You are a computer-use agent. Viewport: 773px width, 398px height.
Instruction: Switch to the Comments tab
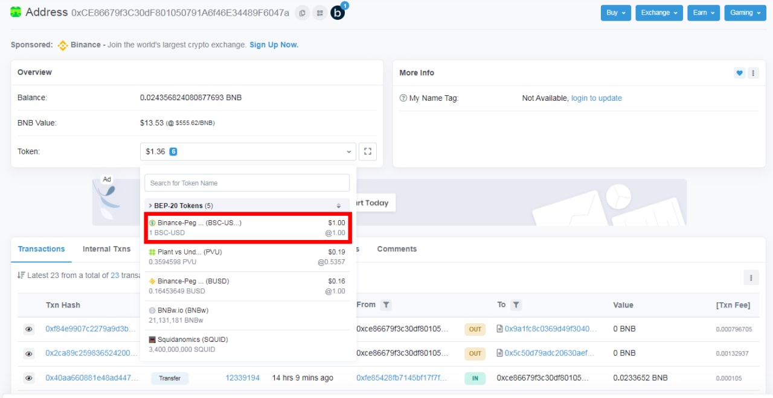(x=397, y=249)
